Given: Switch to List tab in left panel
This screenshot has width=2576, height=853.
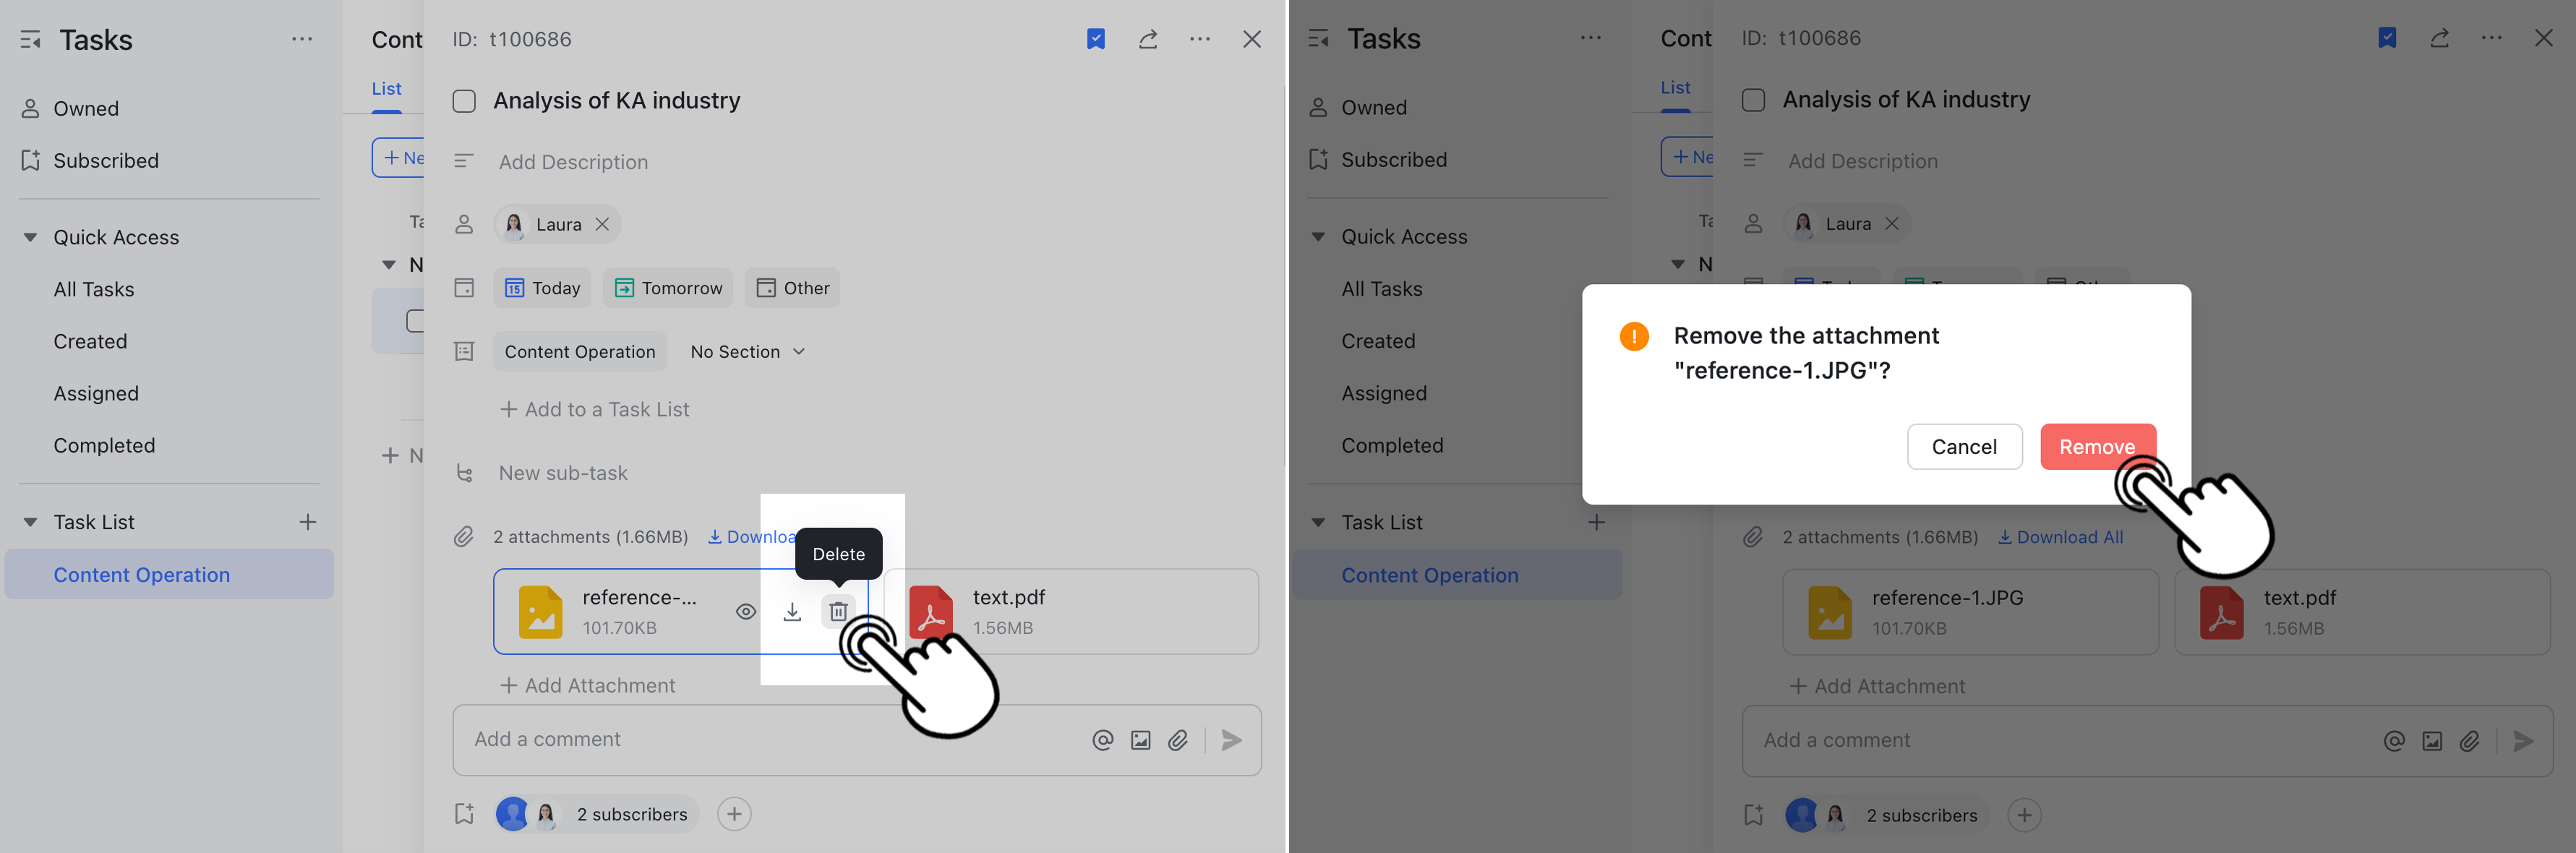Looking at the screenshot, I should [x=387, y=88].
